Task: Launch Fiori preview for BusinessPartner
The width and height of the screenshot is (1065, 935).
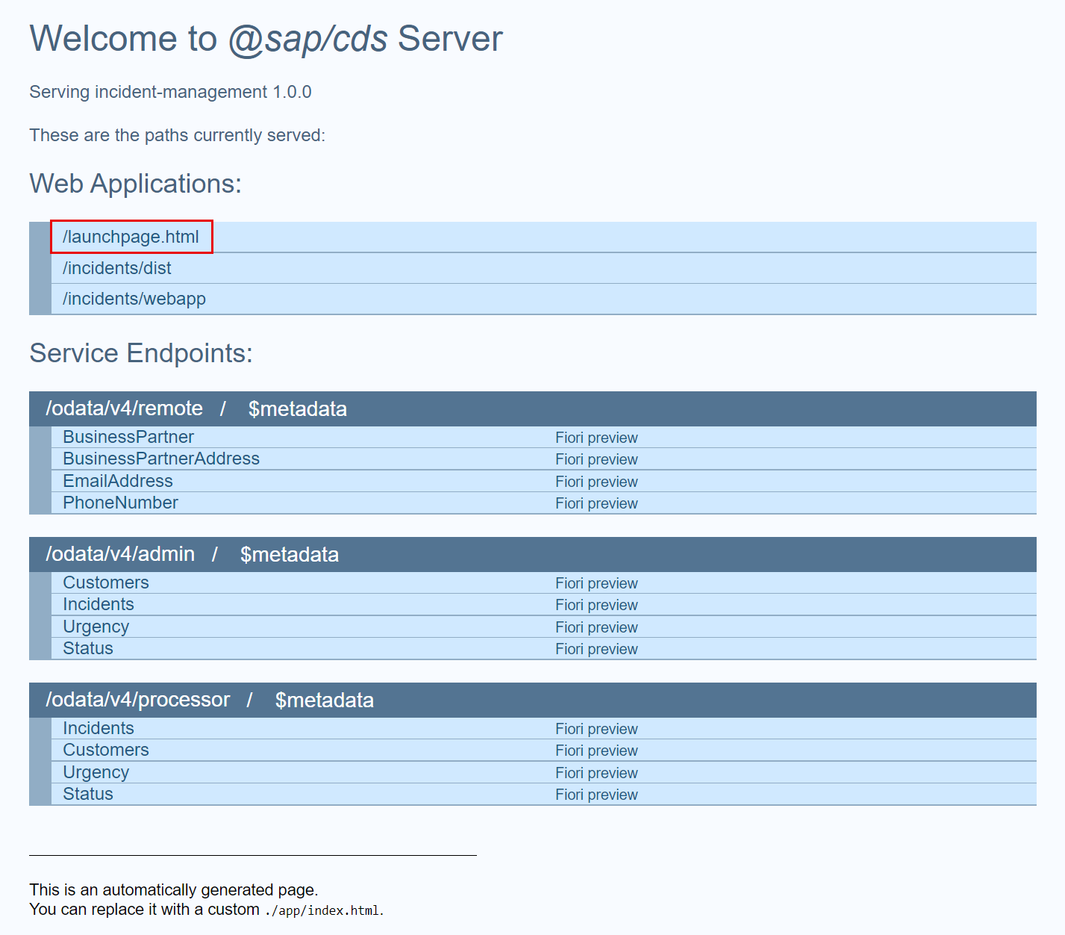Action: click(596, 438)
